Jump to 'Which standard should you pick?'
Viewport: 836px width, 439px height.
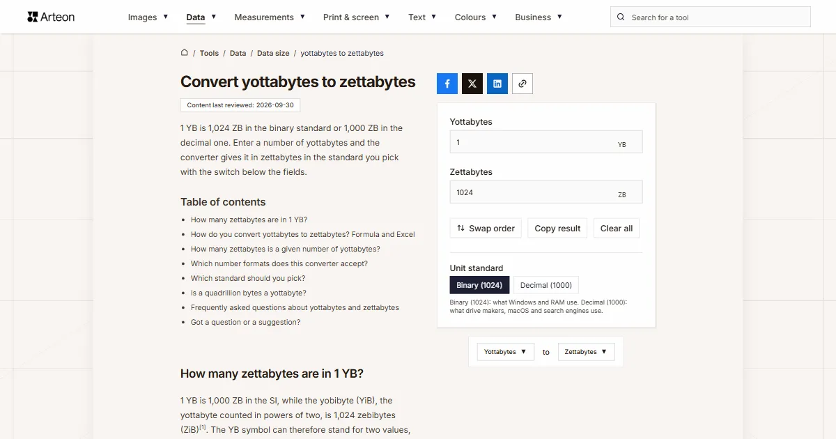tap(248, 278)
